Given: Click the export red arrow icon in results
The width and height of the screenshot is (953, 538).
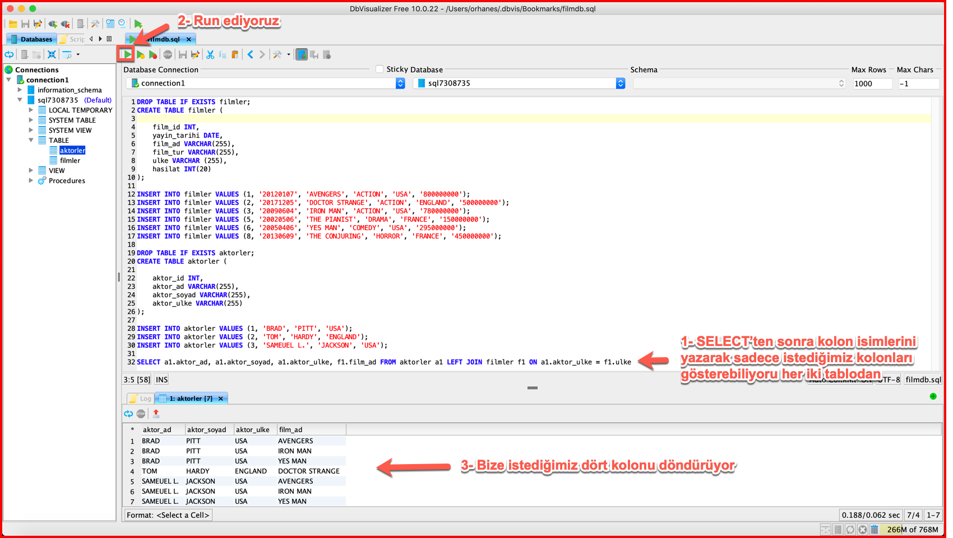Looking at the screenshot, I should click(156, 413).
